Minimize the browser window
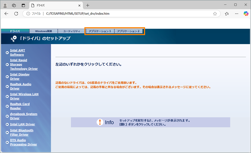Viewport: 251px width, 153px height. tap(225, 5)
